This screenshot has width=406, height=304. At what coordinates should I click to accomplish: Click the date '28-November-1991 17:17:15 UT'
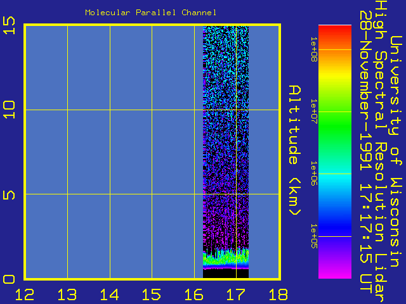click(366, 152)
